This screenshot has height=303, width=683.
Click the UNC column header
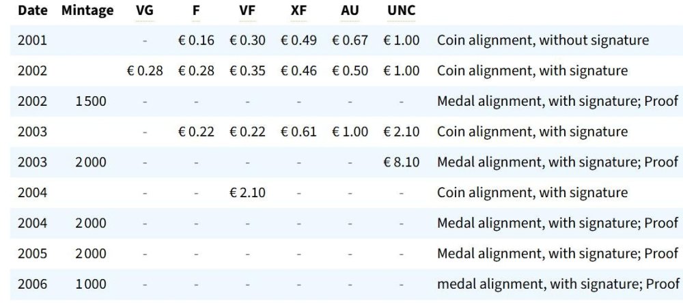click(x=401, y=11)
